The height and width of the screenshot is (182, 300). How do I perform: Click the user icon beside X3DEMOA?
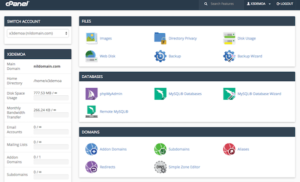pyautogui.click(x=248, y=3)
